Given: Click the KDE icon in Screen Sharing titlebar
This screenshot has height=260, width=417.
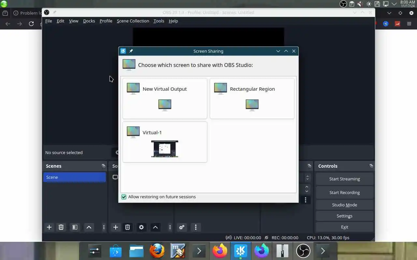Looking at the screenshot, I should tap(123, 51).
